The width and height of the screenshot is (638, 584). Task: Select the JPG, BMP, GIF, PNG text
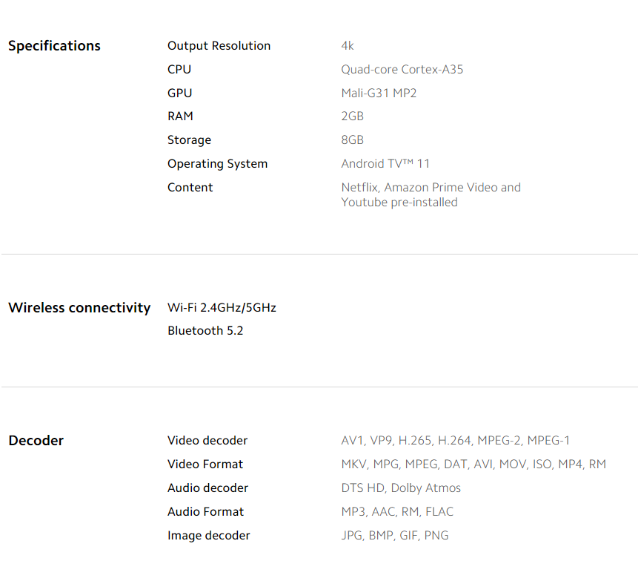[395, 536]
